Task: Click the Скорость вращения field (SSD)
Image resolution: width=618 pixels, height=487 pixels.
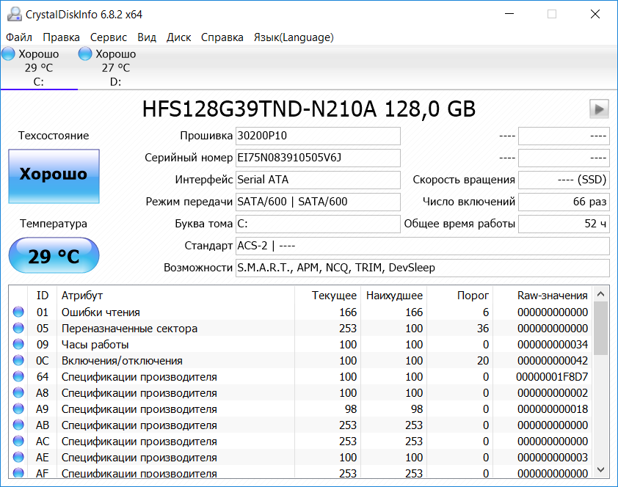Action: point(564,180)
